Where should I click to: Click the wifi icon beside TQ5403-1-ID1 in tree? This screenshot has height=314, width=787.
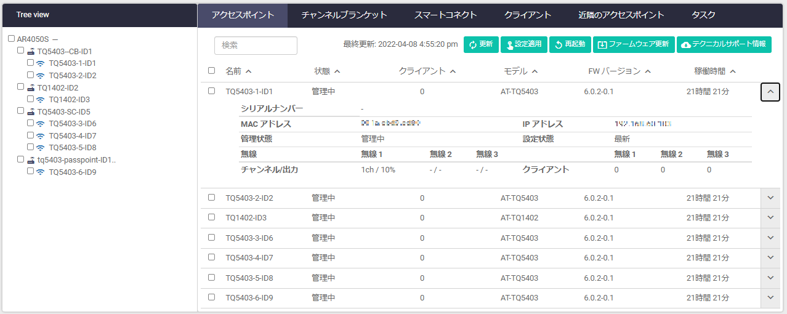point(41,63)
